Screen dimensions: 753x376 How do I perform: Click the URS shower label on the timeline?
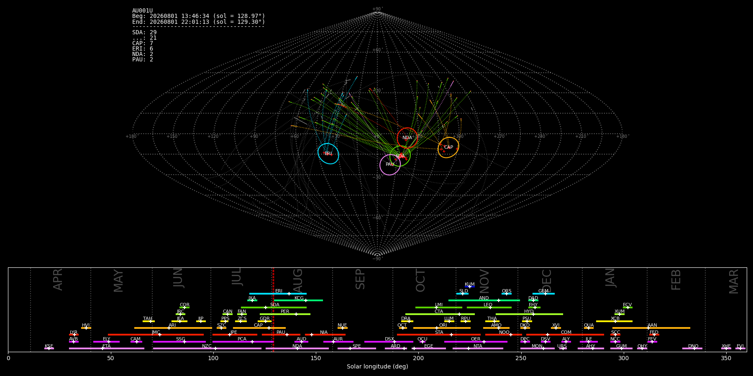click(x=562, y=346)
